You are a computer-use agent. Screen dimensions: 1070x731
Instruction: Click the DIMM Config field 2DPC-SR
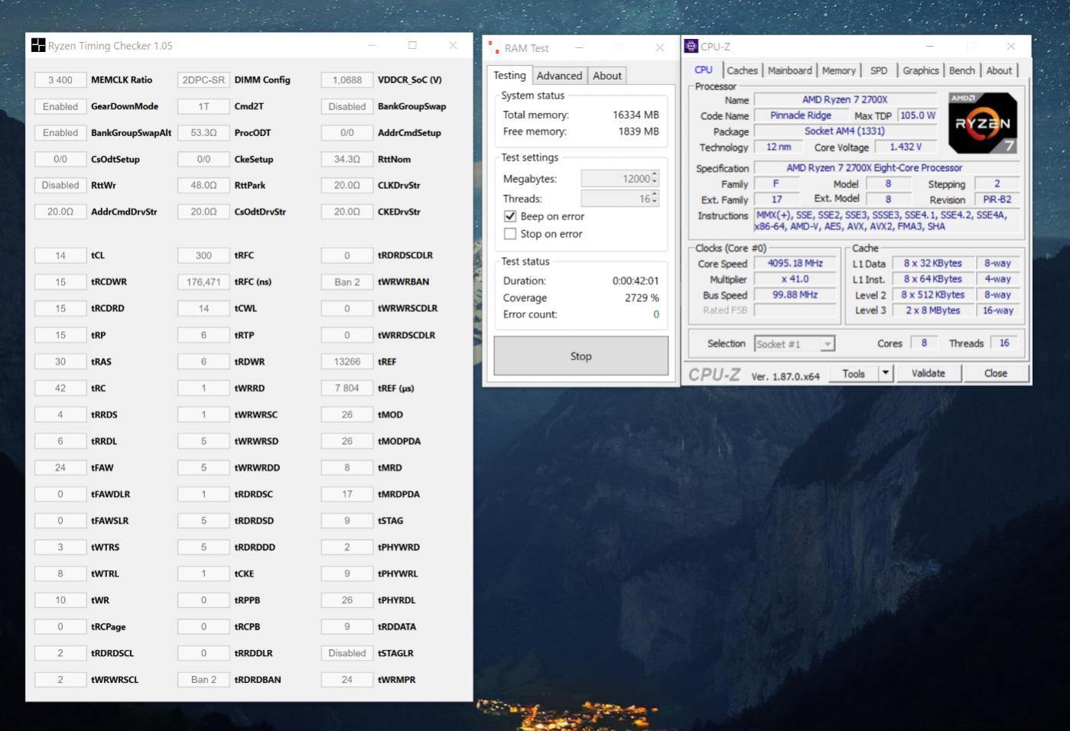(x=203, y=80)
